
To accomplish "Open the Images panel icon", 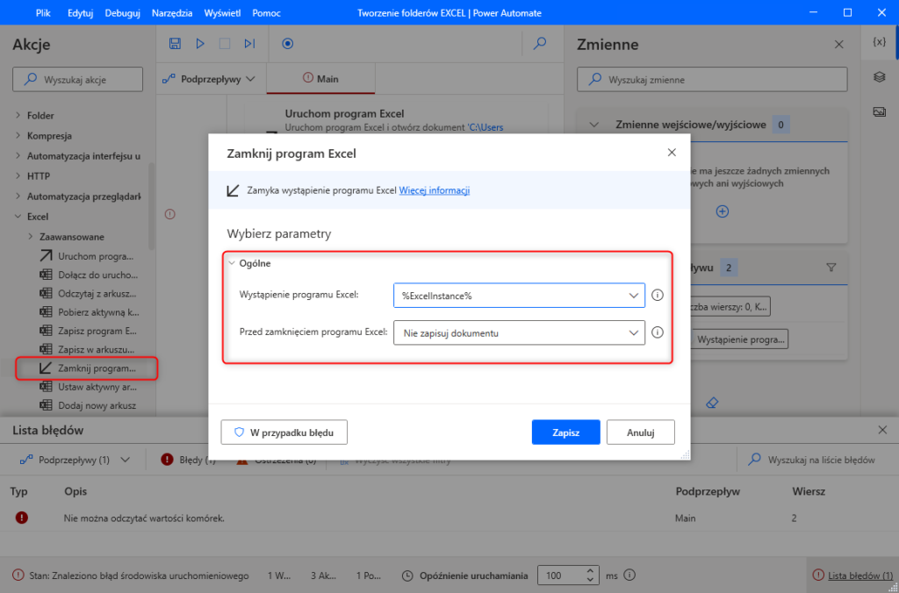I will [x=879, y=111].
